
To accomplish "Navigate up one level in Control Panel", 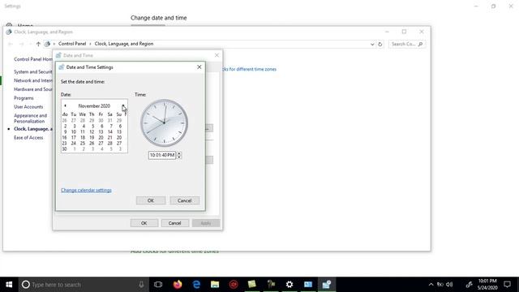I will click(38, 44).
